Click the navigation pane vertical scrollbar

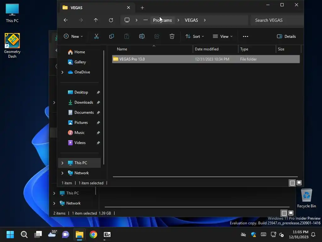104,107
